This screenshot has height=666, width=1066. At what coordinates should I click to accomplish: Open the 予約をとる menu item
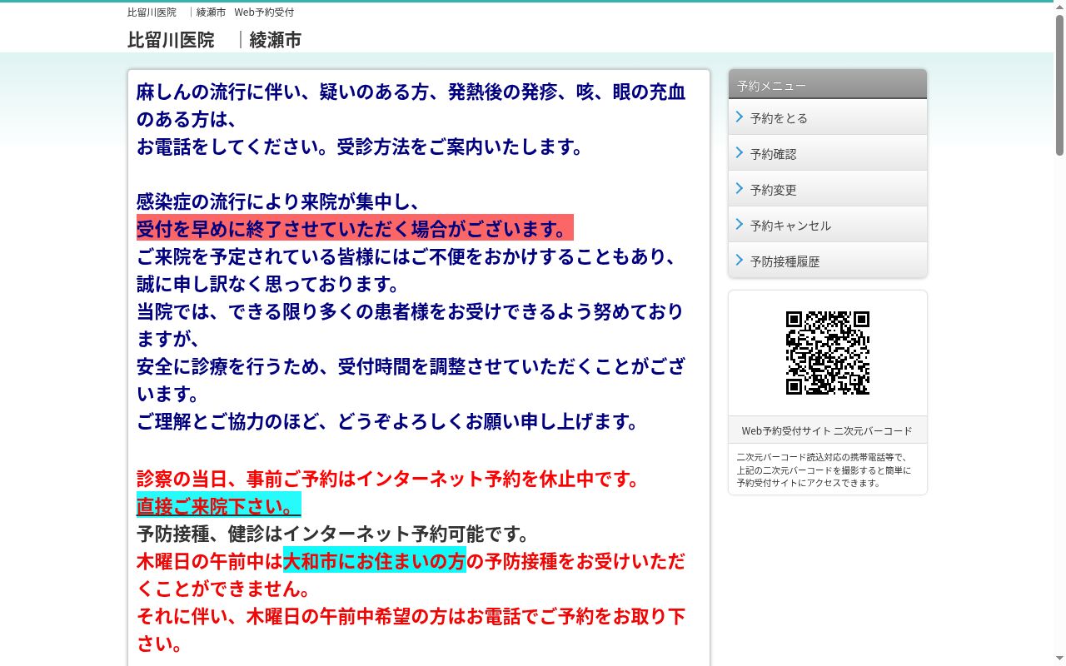(x=827, y=117)
